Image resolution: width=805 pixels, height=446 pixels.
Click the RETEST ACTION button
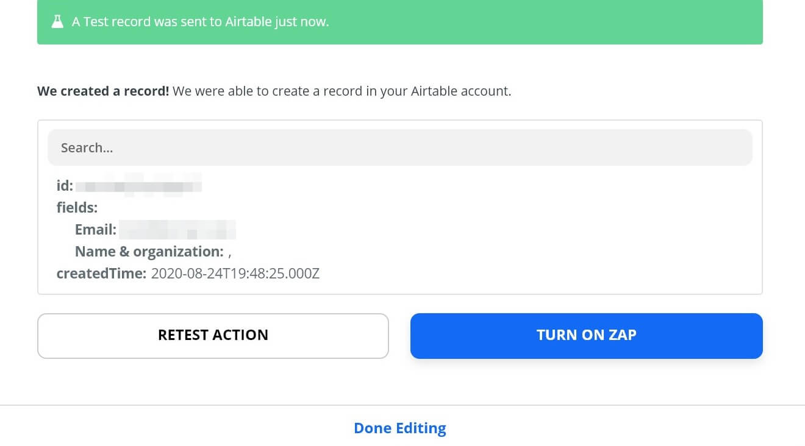point(213,336)
